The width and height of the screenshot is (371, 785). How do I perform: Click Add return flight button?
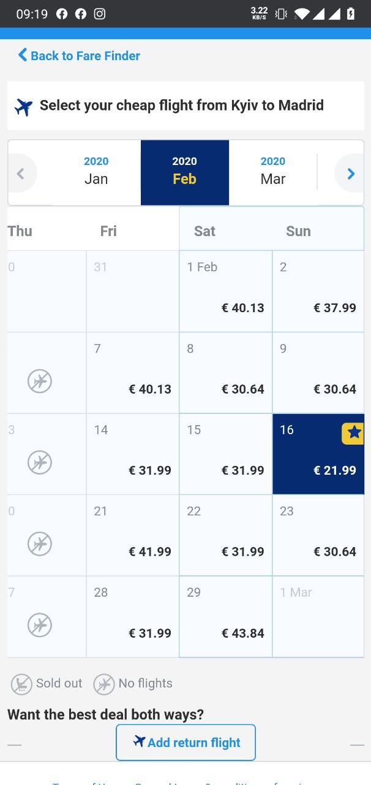[x=185, y=743]
